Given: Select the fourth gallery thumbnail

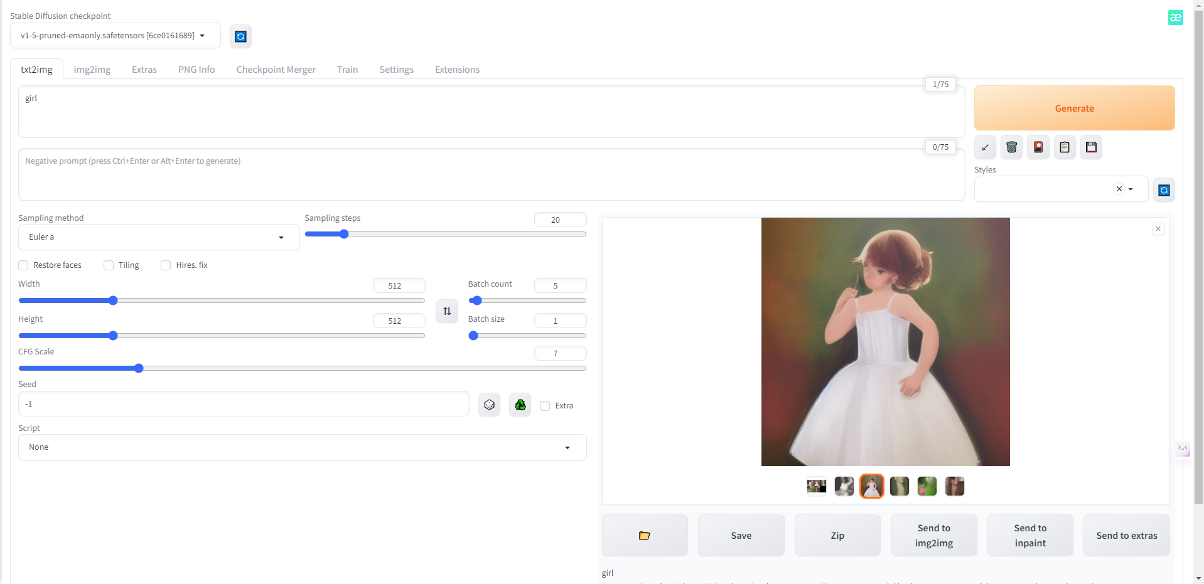Looking at the screenshot, I should point(900,486).
